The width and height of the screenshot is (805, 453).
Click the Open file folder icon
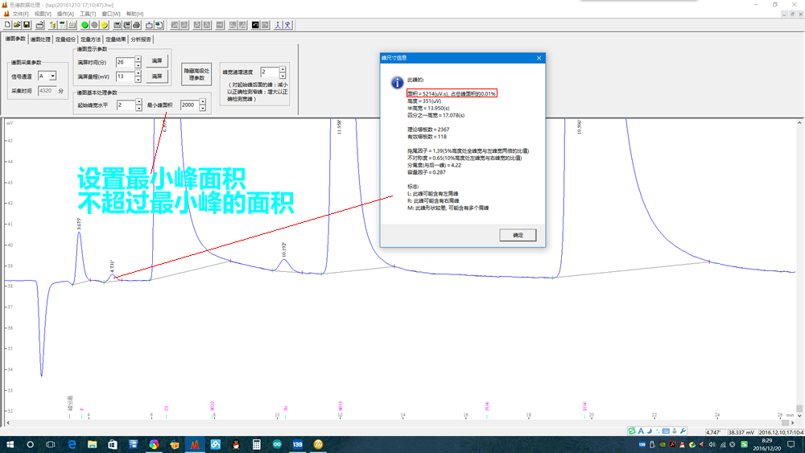[17, 25]
